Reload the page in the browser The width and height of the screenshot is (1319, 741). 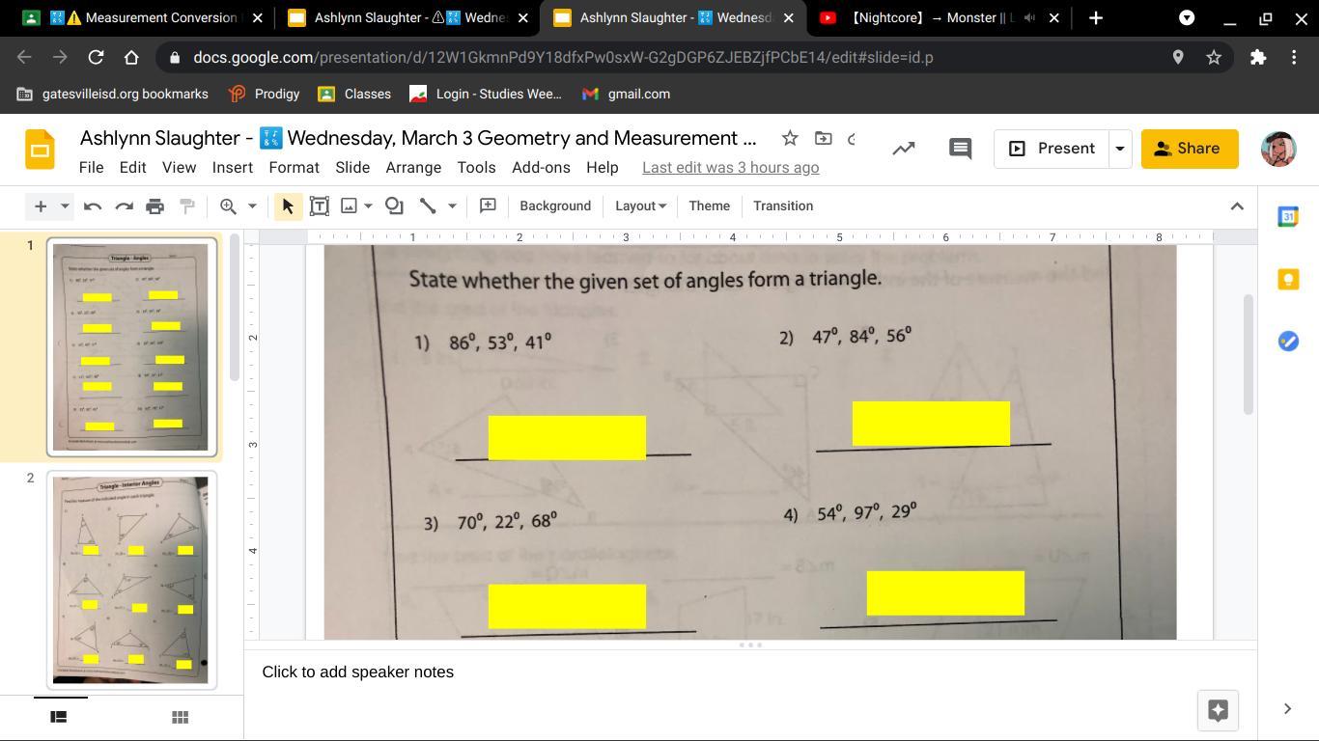[96, 58]
